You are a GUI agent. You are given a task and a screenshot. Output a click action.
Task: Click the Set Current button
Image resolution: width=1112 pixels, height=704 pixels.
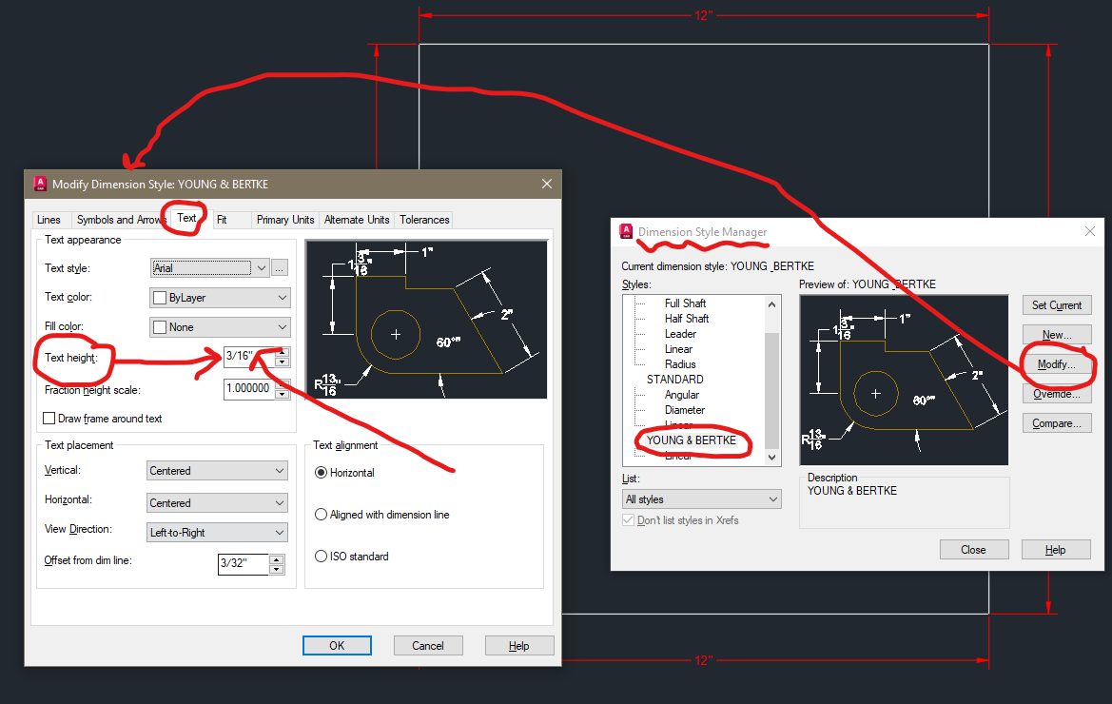tap(1057, 305)
